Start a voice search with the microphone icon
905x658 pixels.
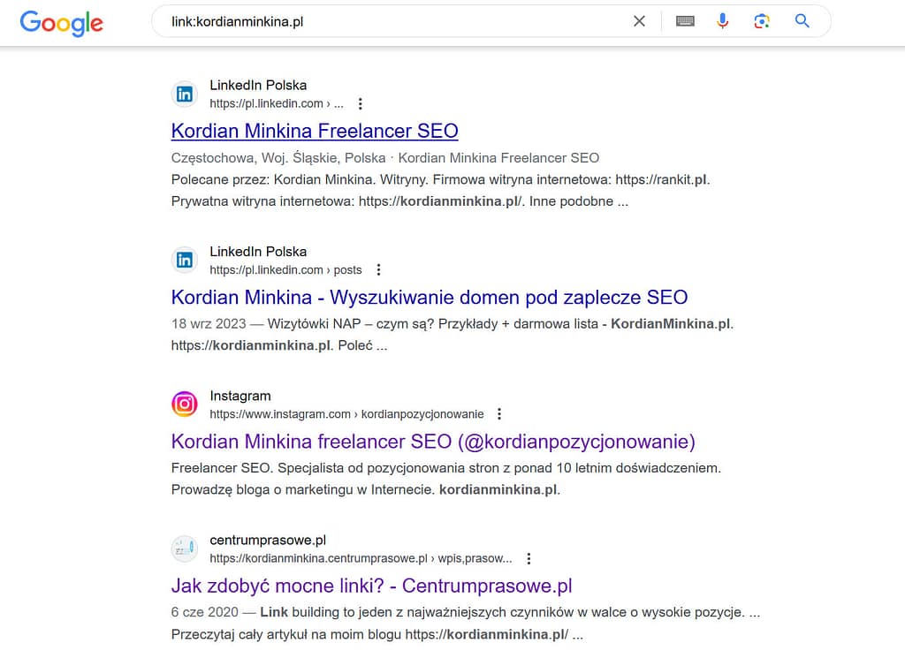pos(722,20)
